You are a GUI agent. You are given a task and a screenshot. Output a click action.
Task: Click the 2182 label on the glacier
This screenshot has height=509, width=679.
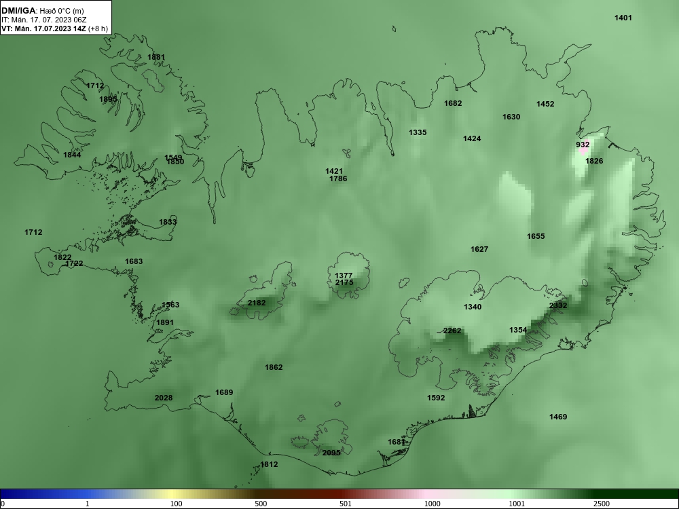[x=257, y=303]
